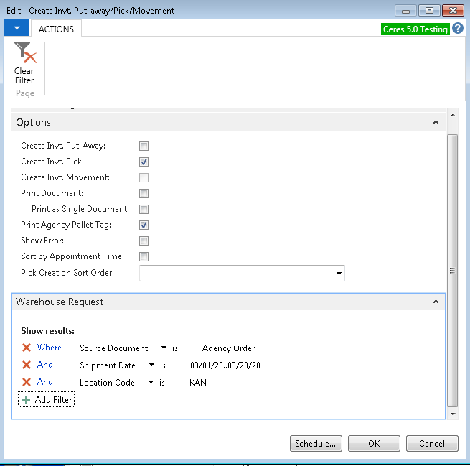This screenshot has width=470, height=466.
Task: Delete the Shipment Date filter row
Action: tap(27, 365)
